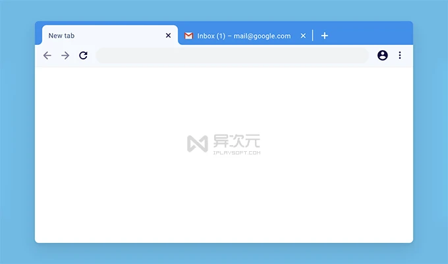Close the Inbox mail tab
The width and height of the screenshot is (448, 264).
point(303,36)
